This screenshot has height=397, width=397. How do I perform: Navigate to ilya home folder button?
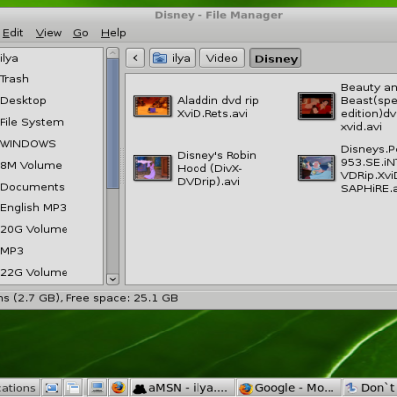pos(172,58)
